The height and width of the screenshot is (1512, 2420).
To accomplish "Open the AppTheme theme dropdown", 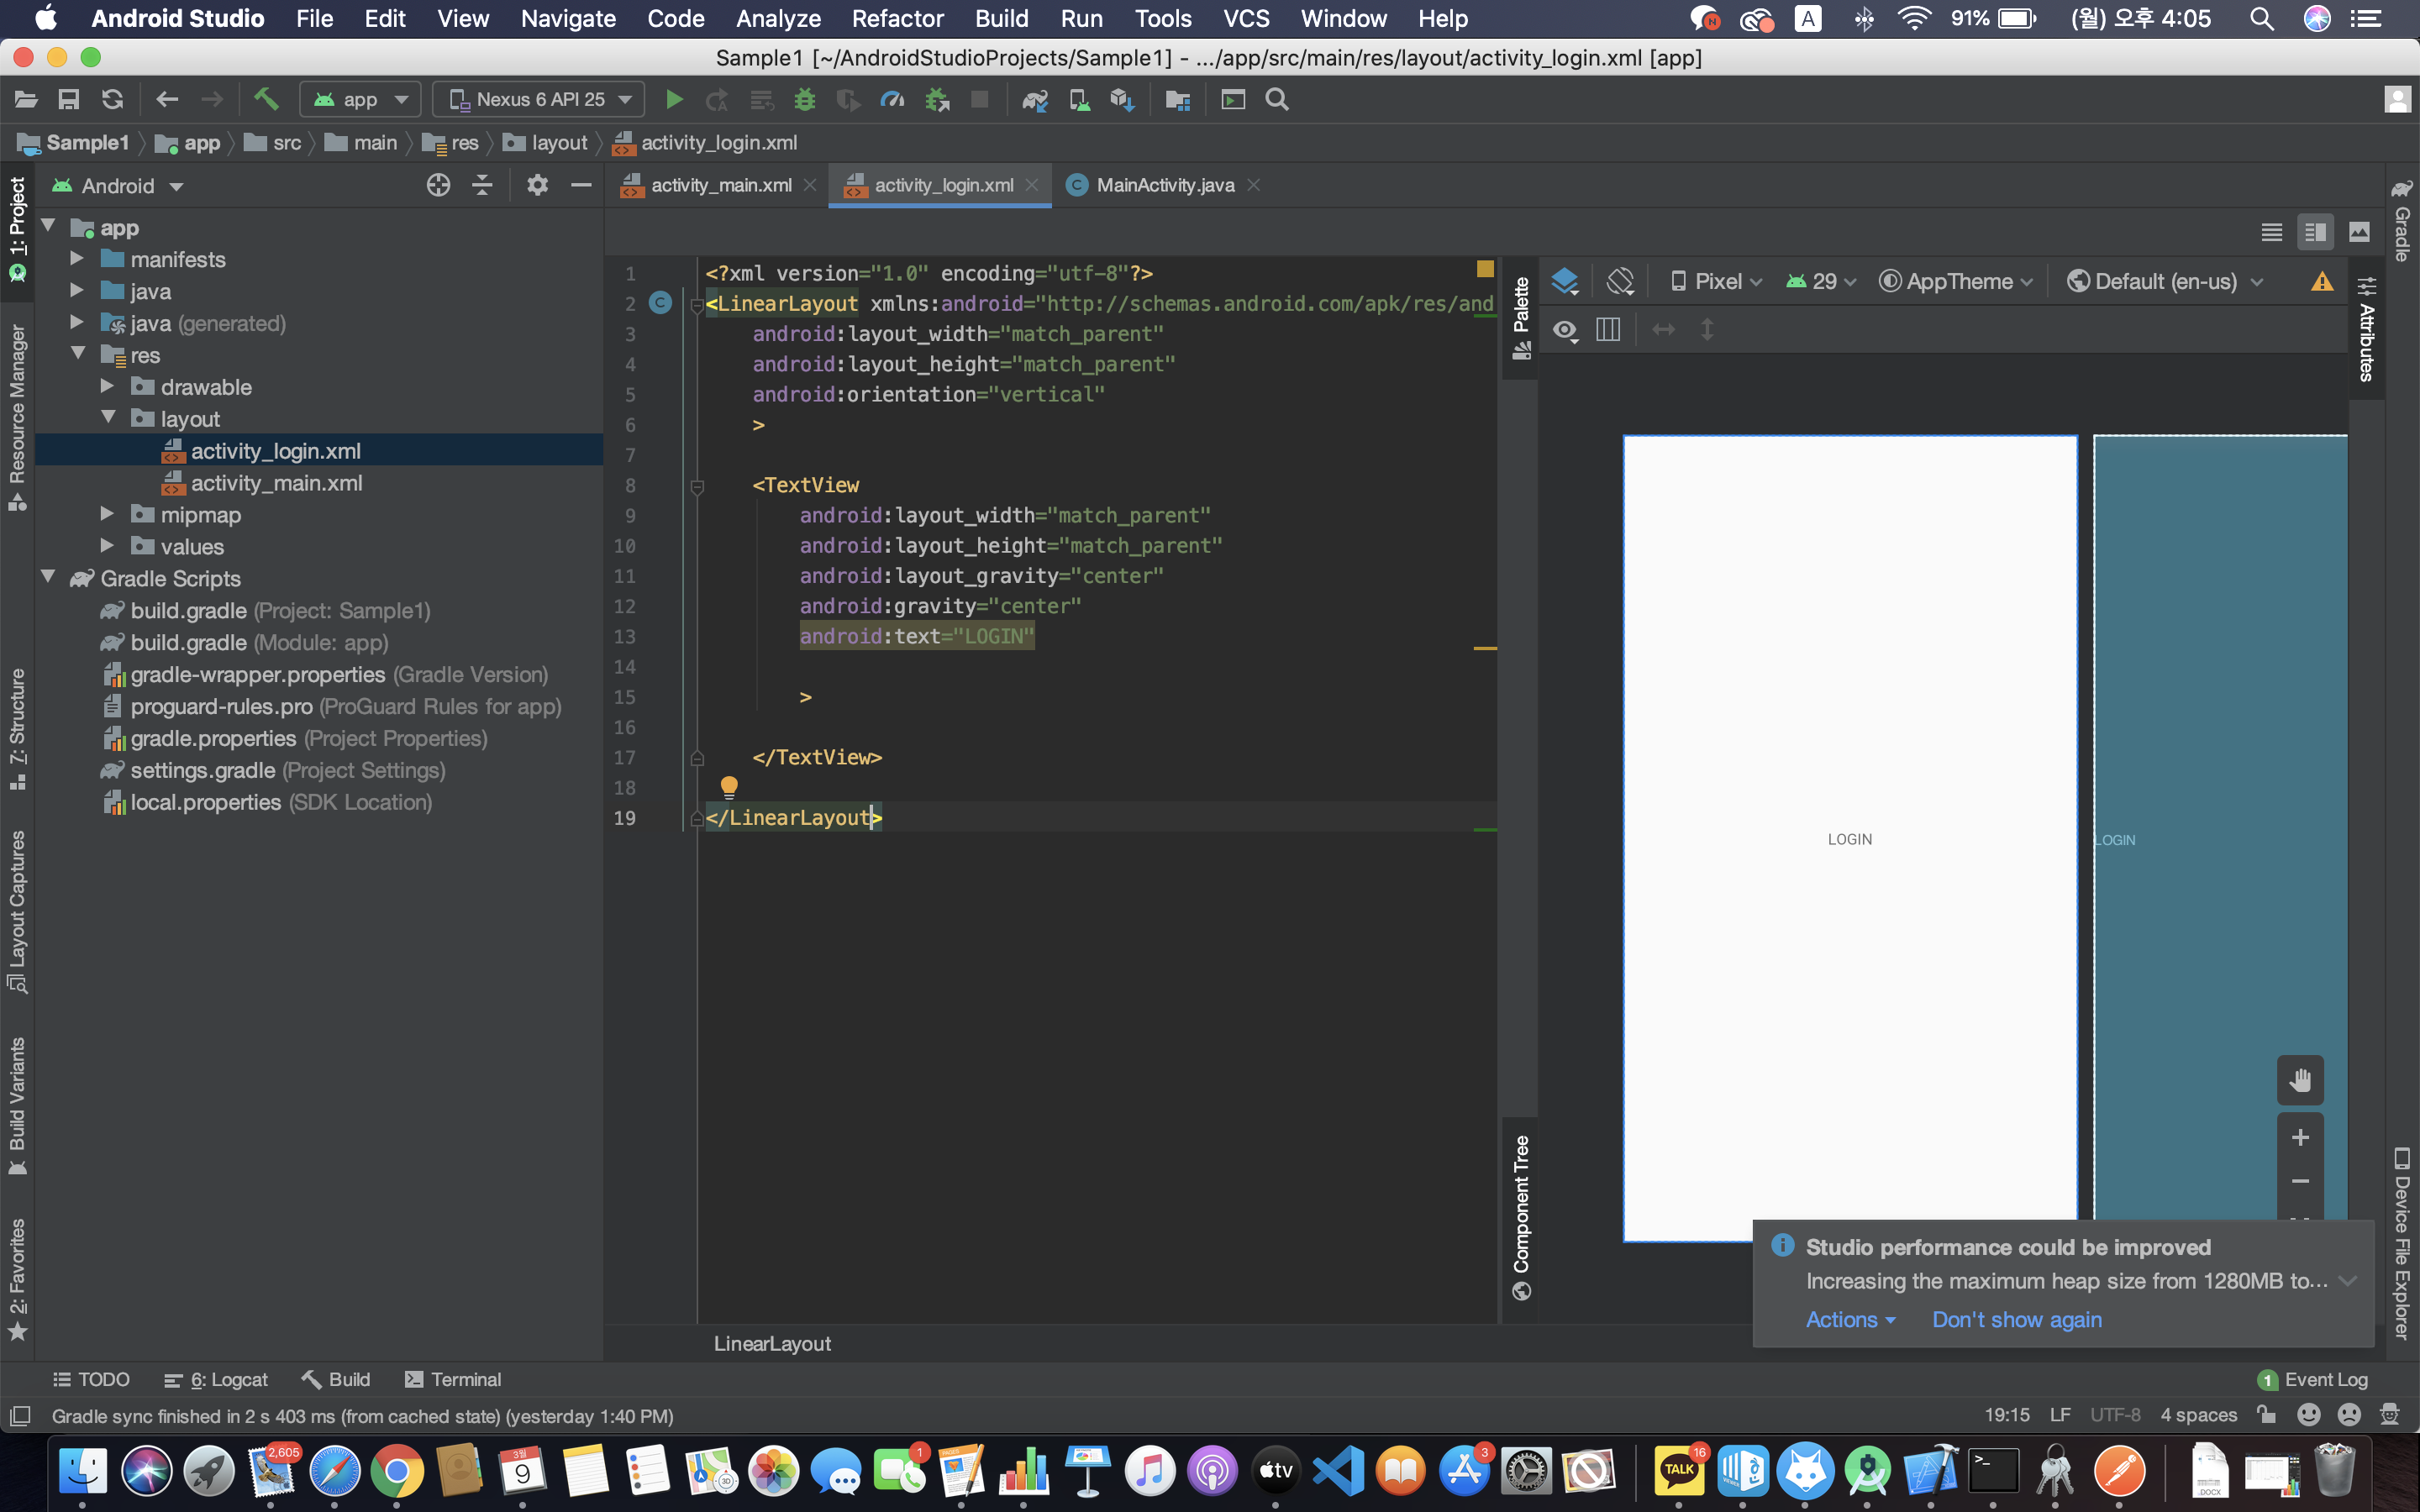I will 1957,281.
